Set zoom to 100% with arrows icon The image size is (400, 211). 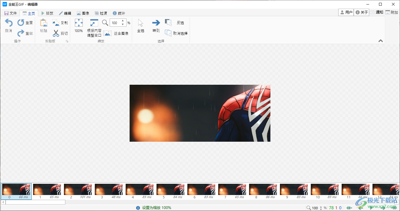point(79,23)
